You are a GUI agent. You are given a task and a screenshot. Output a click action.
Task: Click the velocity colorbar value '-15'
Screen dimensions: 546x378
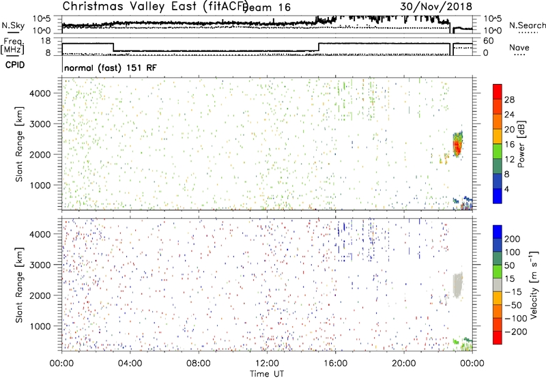[513, 292]
